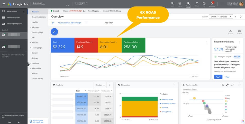Open the Notifications bell icon

(212, 3)
